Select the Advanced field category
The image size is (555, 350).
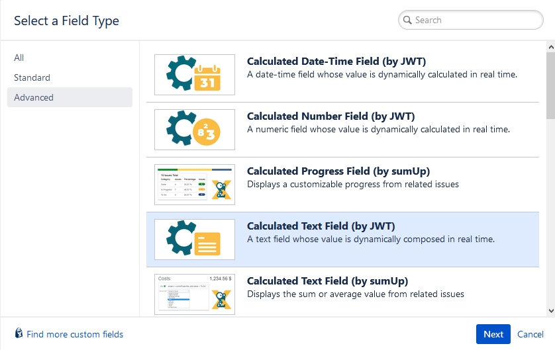pos(34,97)
